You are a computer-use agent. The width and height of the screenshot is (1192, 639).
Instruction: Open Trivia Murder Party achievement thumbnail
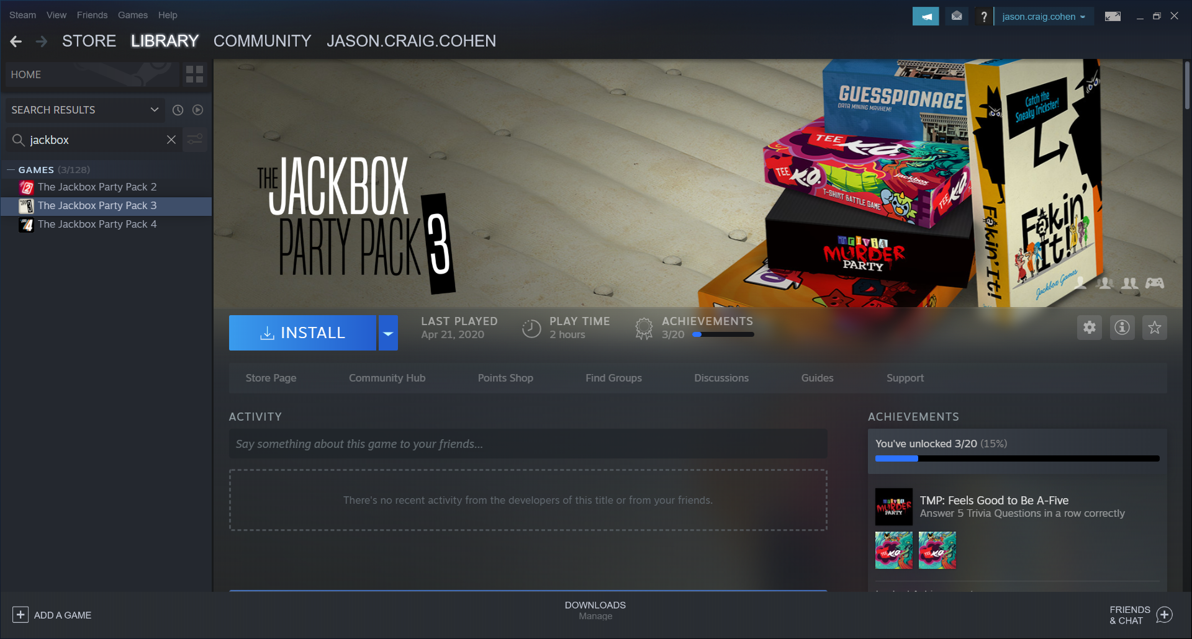click(894, 507)
